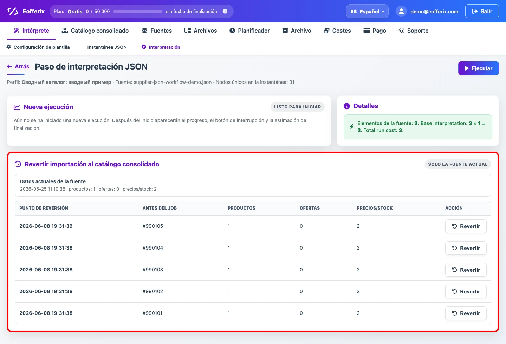Image resolution: width=506 pixels, height=344 pixels.
Task: Switch to the Instantánea JSON tab
Action: [107, 47]
